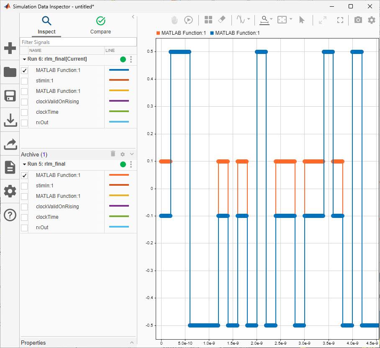This screenshot has height=348, width=380.
Task: Select the eraser clear plot icon
Action: pos(222,20)
